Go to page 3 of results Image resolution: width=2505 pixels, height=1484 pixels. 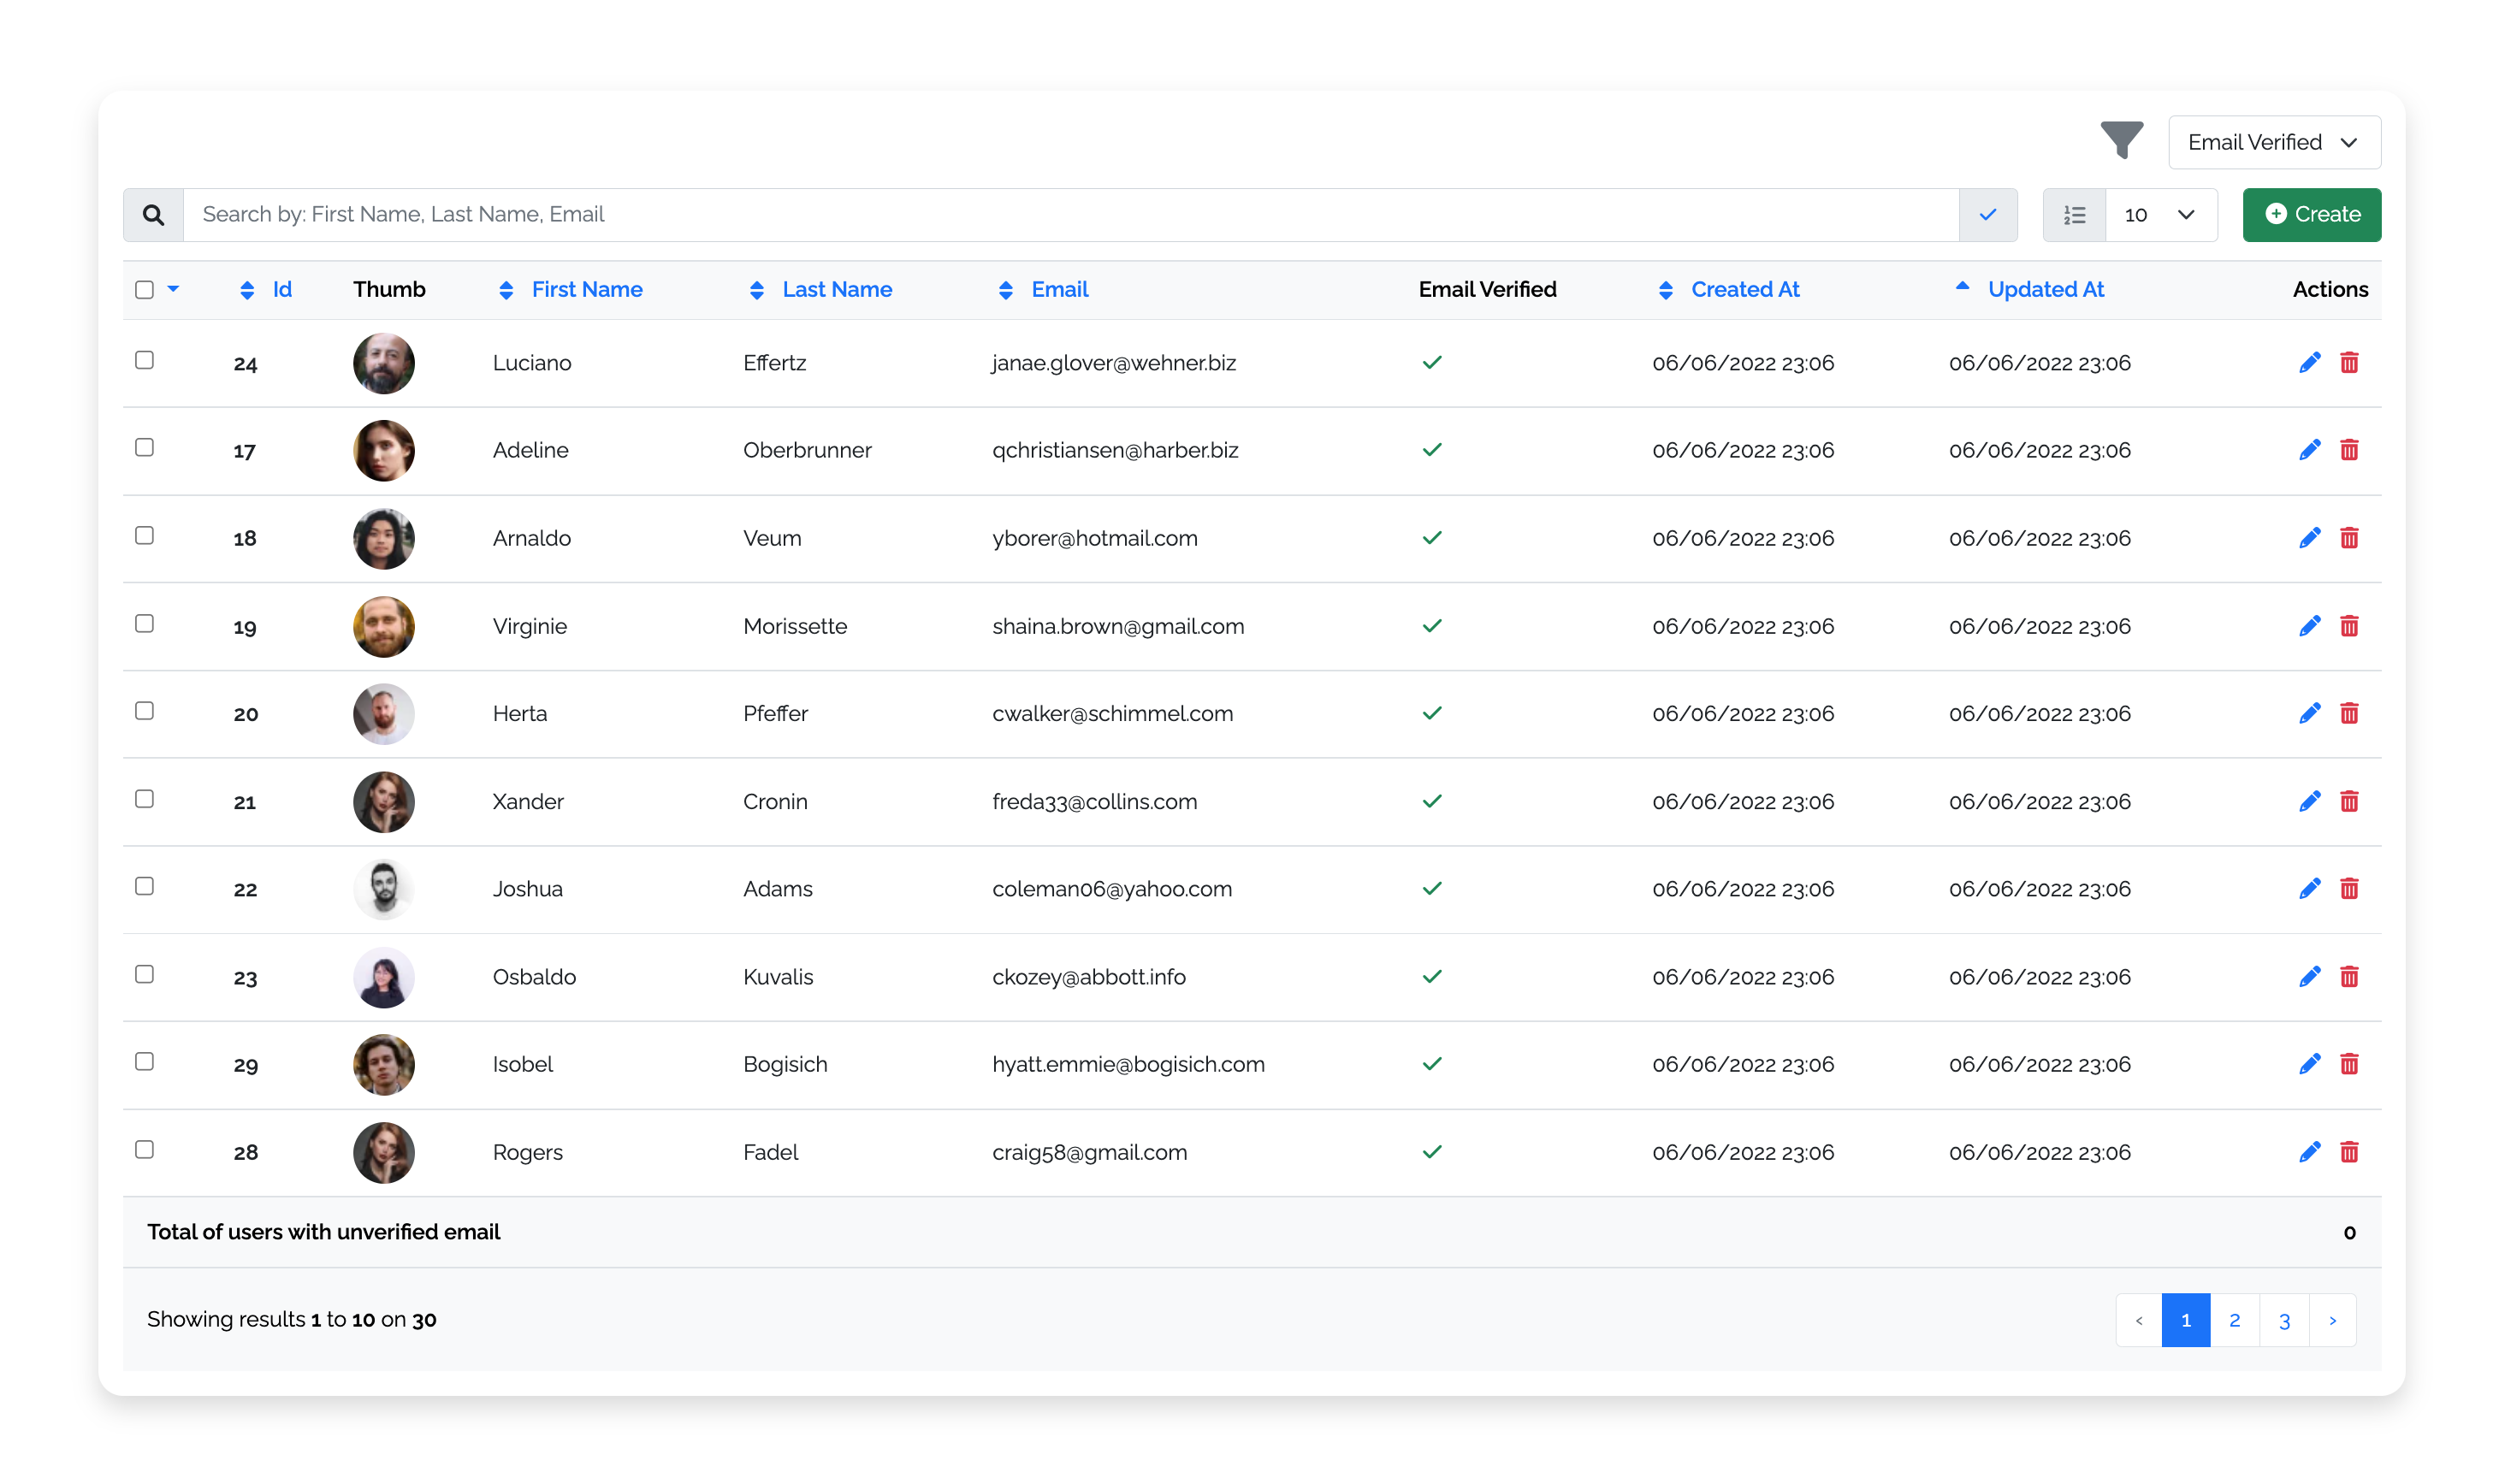tap(2284, 1320)
